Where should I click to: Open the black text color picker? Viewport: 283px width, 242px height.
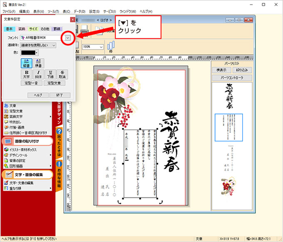click(x=30, y=53)
